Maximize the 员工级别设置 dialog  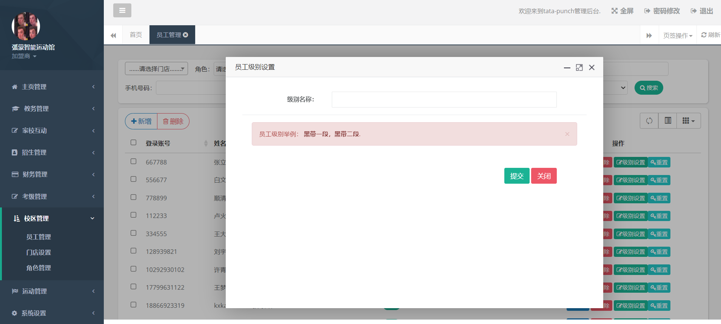point(579,68)
